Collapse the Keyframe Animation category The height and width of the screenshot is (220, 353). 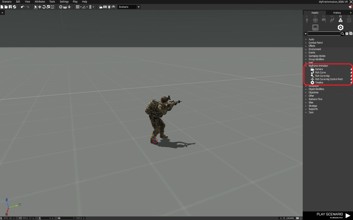[x=306, y=66]
